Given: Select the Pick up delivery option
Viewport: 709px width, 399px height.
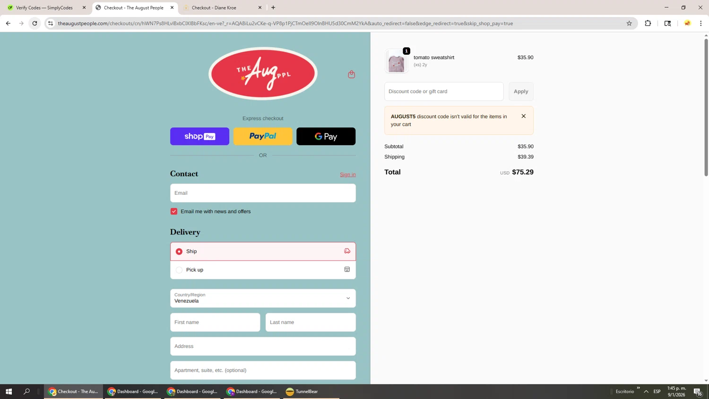Looking at the screenshot, I should click(x=263, y=270).
